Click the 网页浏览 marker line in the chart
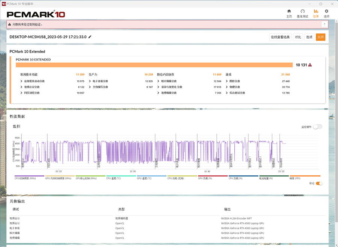The image size is (338, 247). [x=47, y=151]
